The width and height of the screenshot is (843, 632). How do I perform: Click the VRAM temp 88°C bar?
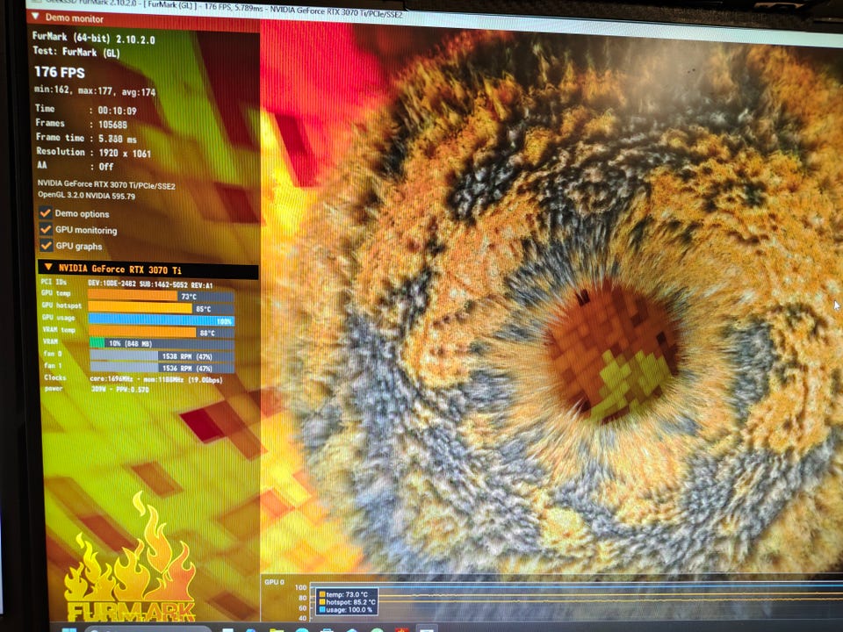coord(161,332)
